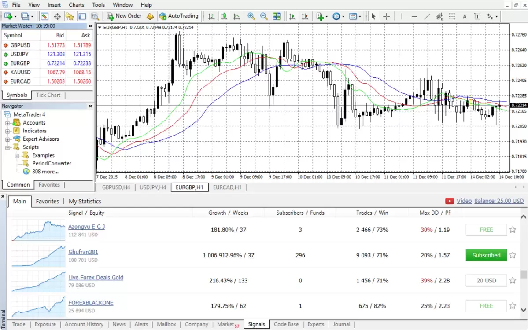Image resolution: width=528 pixels, height=330 pixels.
Task: Tile chart windows with the grid icon
Action: (x=277, y=16)
